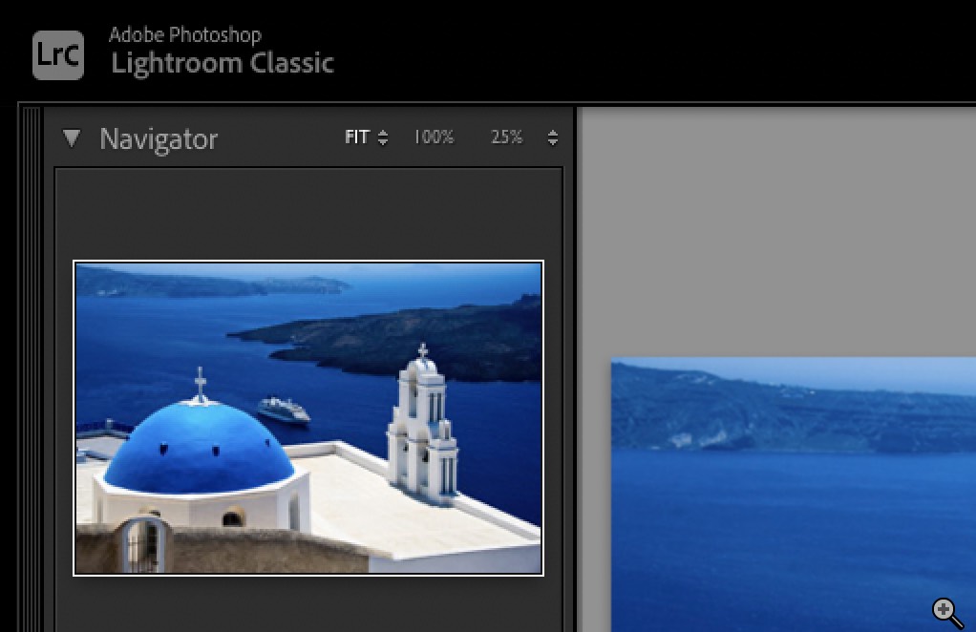The image size is (976, 632).
Task: Click the main photo preview to zoom in
Action: point(794,495)
